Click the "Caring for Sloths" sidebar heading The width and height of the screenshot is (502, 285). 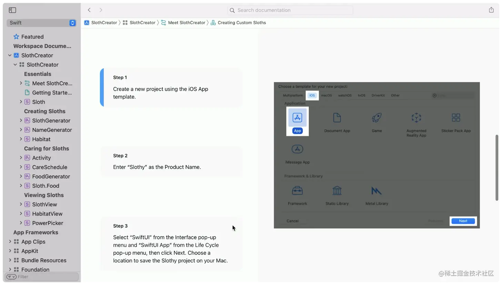coord(47,148)
